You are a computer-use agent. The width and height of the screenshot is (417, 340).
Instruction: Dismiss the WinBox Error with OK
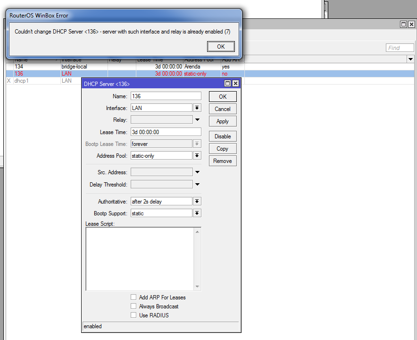click(x=221, y=47)
